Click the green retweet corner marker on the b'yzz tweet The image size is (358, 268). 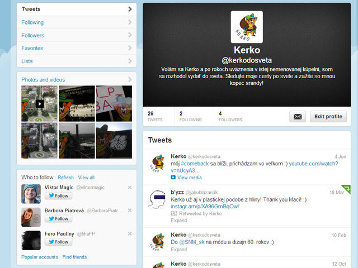pyautogui.click(x=347, y=189)
